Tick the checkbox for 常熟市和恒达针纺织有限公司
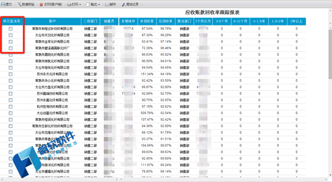Screen dimensions: 332x182 point(11,29)
